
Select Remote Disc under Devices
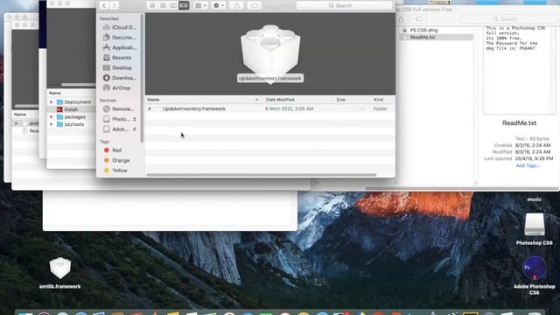pyautogui.click(x=119, y=108)
